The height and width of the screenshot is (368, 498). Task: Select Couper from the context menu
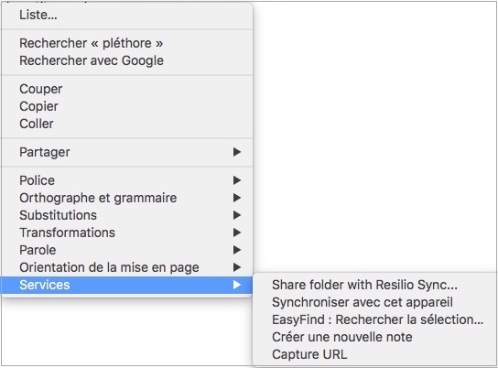(127, 89)
